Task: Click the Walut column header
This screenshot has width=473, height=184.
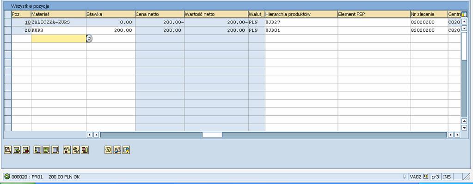Action: point(257,14)
